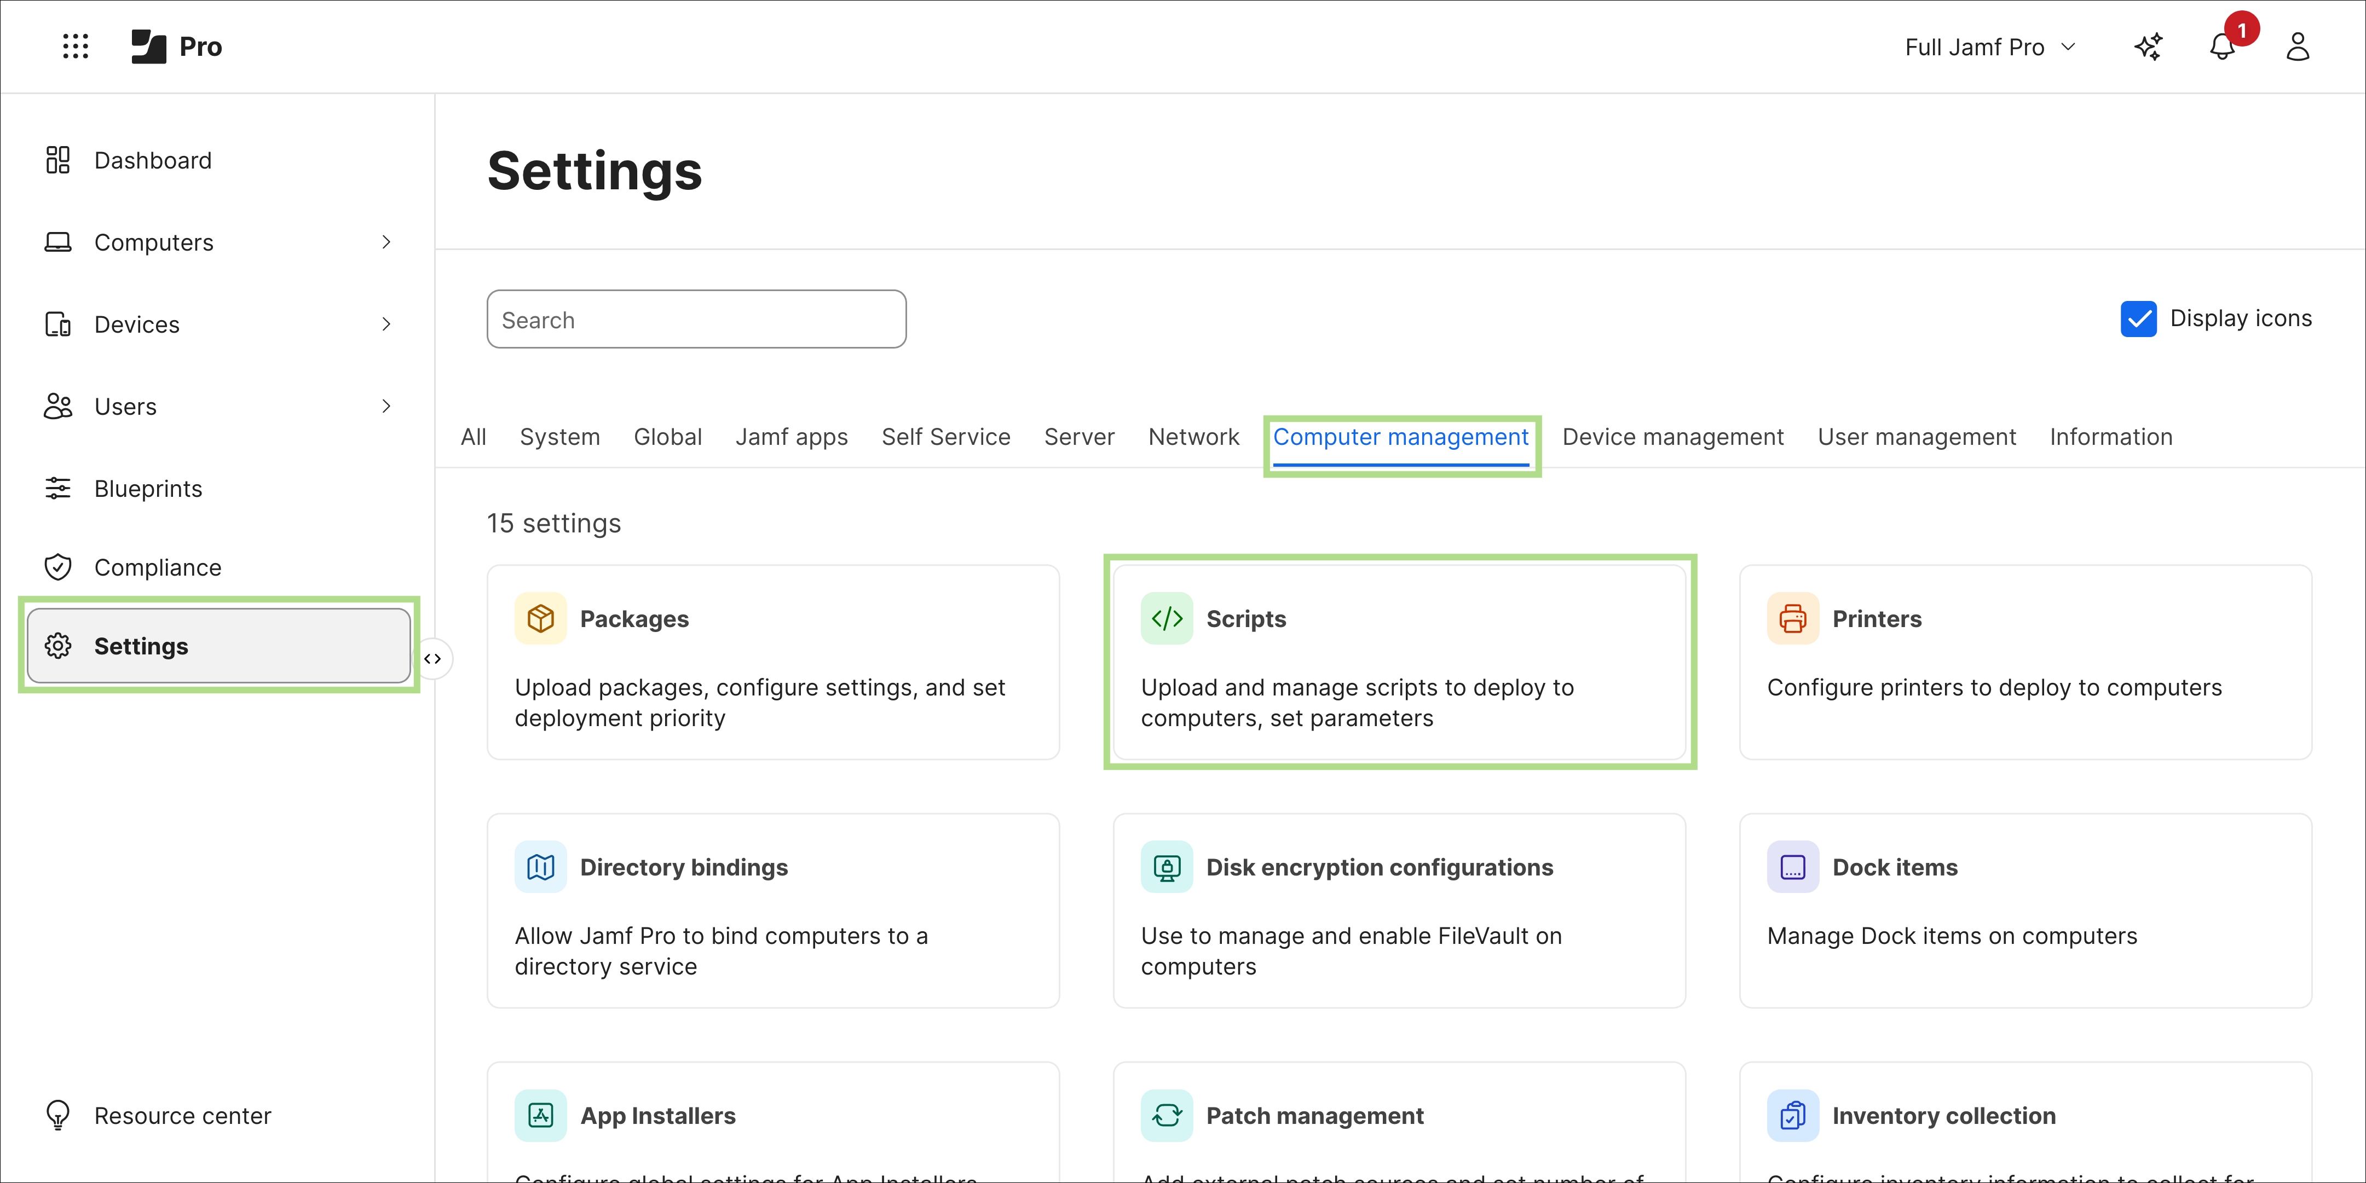Click the Packages box icon
2366x1183 pixels.
541,618
